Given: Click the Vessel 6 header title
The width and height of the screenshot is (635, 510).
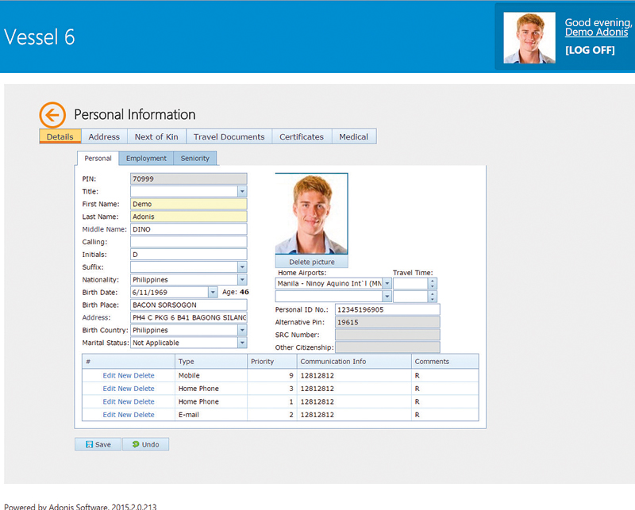Looking at the screenshot, I should pos(40,37).
